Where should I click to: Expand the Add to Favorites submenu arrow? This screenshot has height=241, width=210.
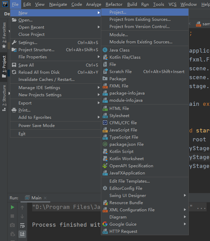coord(99,117)
